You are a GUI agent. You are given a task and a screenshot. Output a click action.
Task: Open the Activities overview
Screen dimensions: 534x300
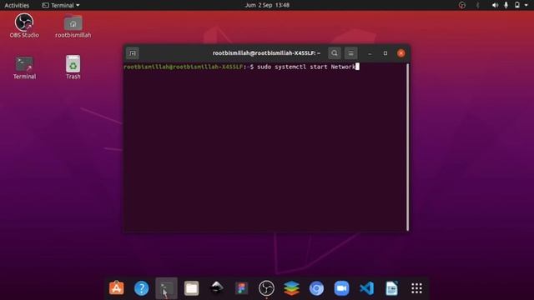pos(17,5)
